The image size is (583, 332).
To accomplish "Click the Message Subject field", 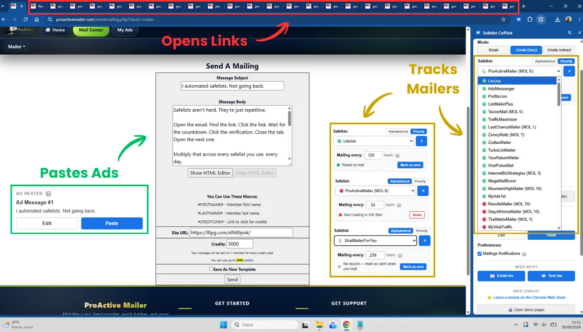I will click(x=232, y=86).
